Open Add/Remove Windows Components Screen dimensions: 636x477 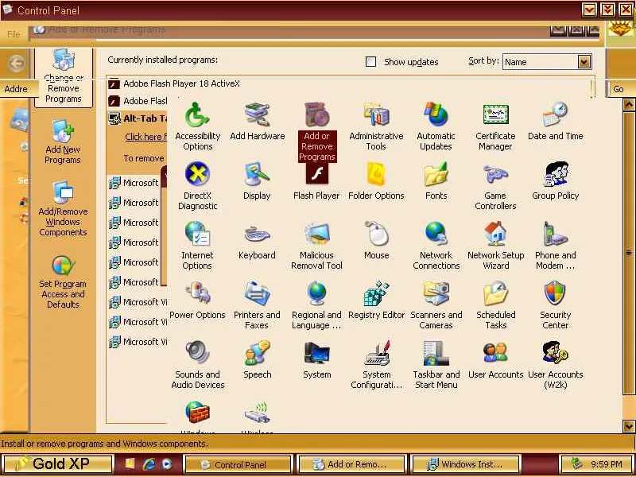click(x=63, y=209)
